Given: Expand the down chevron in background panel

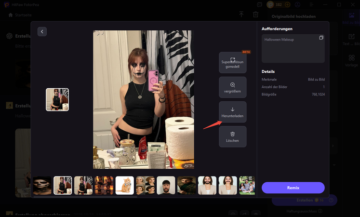Looking at the screenshot, I should pyautogui.click(x=334, y=164).
